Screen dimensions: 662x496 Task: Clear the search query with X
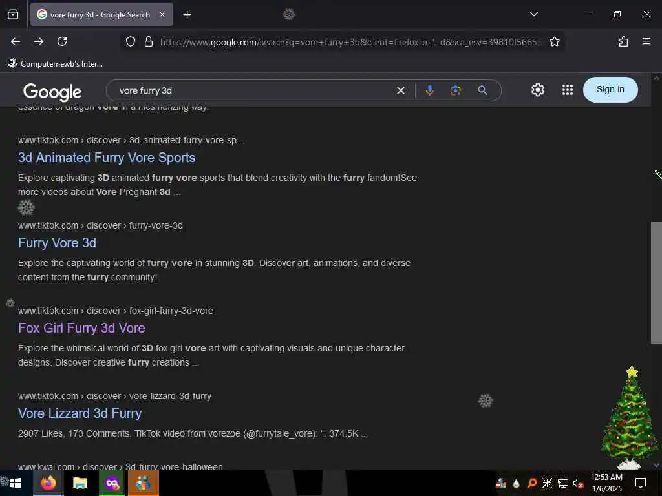[x=401, y=90]
